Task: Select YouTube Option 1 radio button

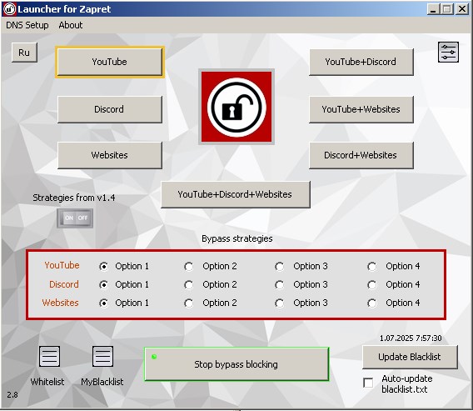Action: pyautogui.click(x=104, y=266)
